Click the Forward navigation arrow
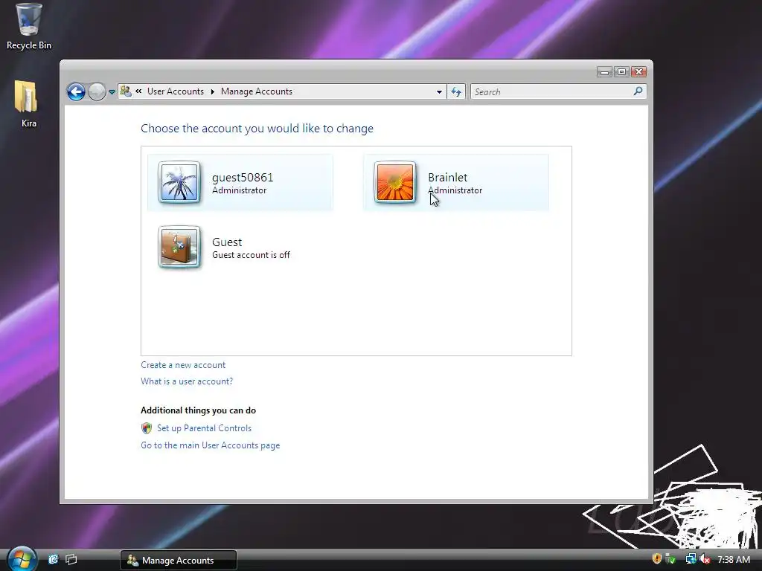The image size is (762, 571). [x=97, y=91]
